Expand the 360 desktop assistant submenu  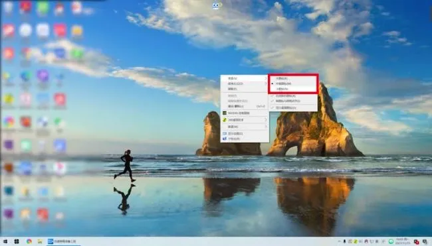click(245, 120)
